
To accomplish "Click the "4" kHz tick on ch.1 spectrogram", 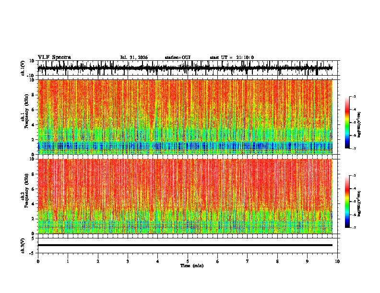I will 34,125.
